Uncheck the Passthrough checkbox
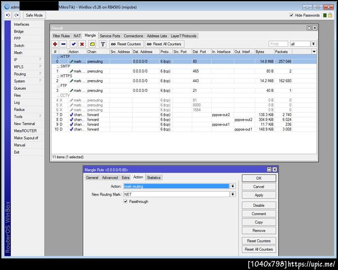Image resolution: width=338 pixels, height=270 pixels. [126, 201]
